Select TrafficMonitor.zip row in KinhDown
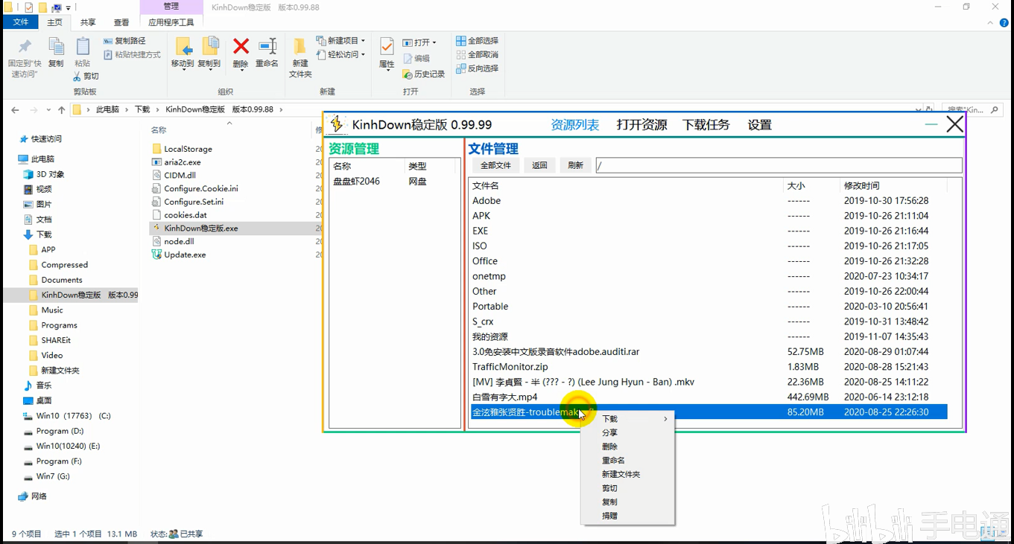Screen dimensions: 1014x544 709,367
